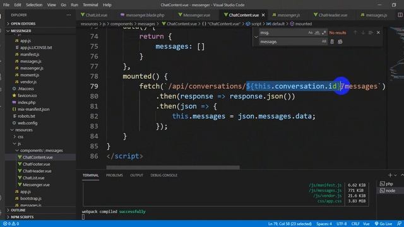Click new terminal plus icon

coord(390,175)
